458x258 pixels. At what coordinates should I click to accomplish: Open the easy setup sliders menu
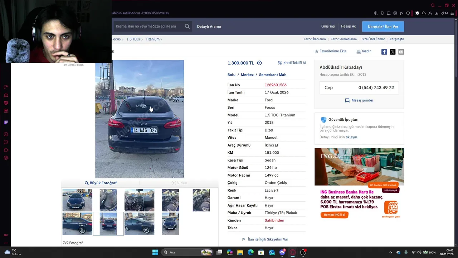452,13
